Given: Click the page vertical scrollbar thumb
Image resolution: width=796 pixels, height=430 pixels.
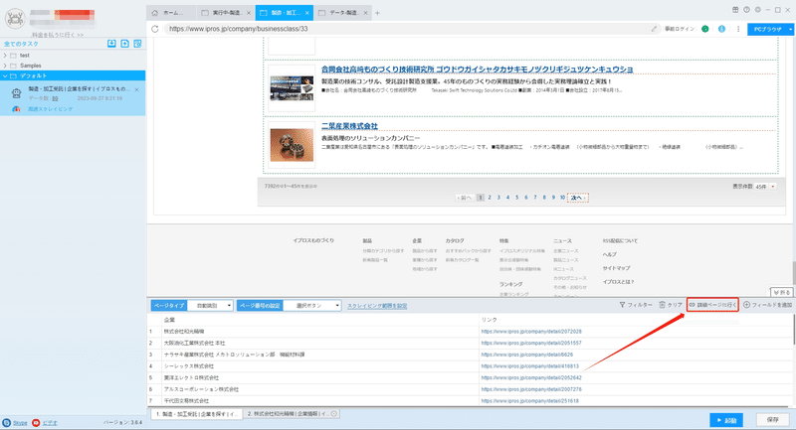Looking at the screenshot, I should (793, 272).
